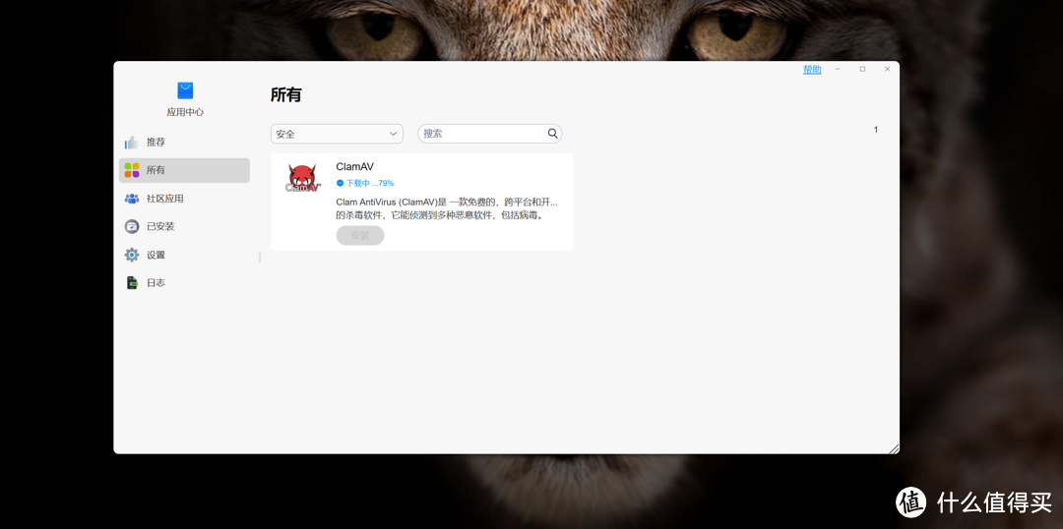Click the people icon beside 社区应用
The height and width of the screenshot is (529, 1063).
tap(132, 199)
